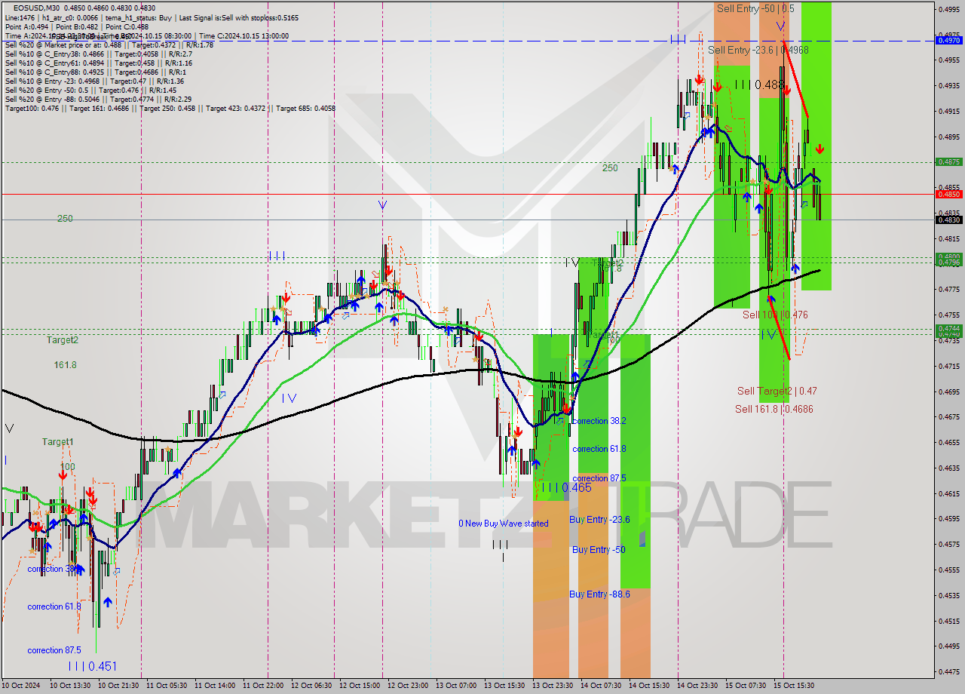Select 'correction 61.8' label near Buy Entry zone
Screen dimensions: 965x694
coord(599,449)
